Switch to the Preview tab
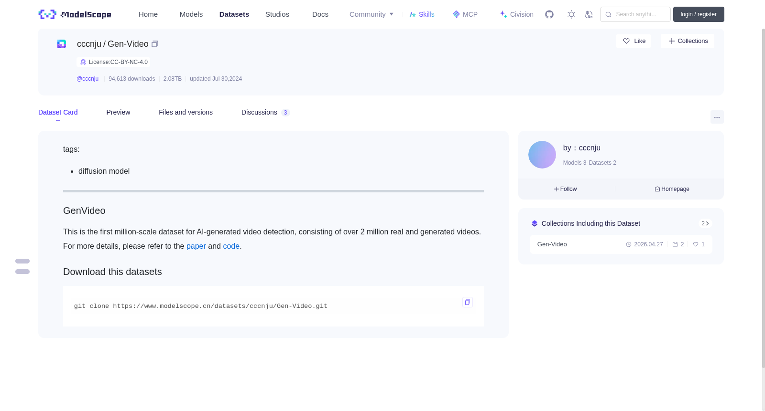The width and height of the screenshot is (765, 411). coord(118,112)
